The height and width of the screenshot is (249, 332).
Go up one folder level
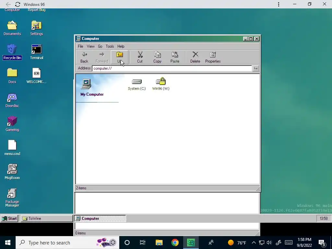point(119,57)
